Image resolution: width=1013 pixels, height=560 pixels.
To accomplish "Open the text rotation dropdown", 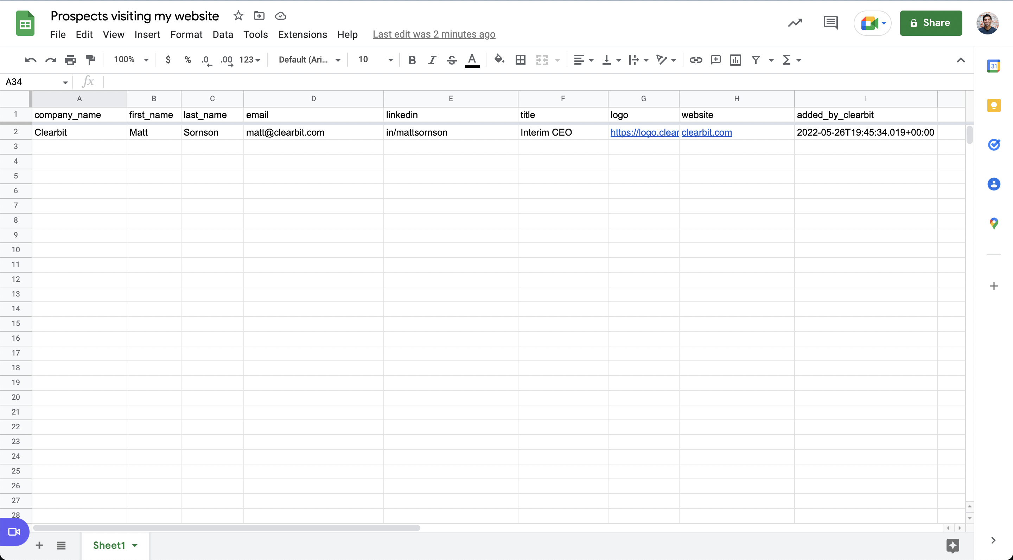I will (x=666, y=60).
